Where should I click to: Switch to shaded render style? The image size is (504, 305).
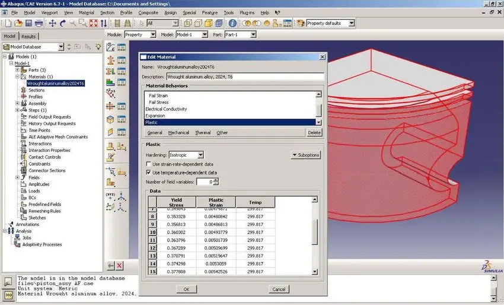click(x=209, y=23)
